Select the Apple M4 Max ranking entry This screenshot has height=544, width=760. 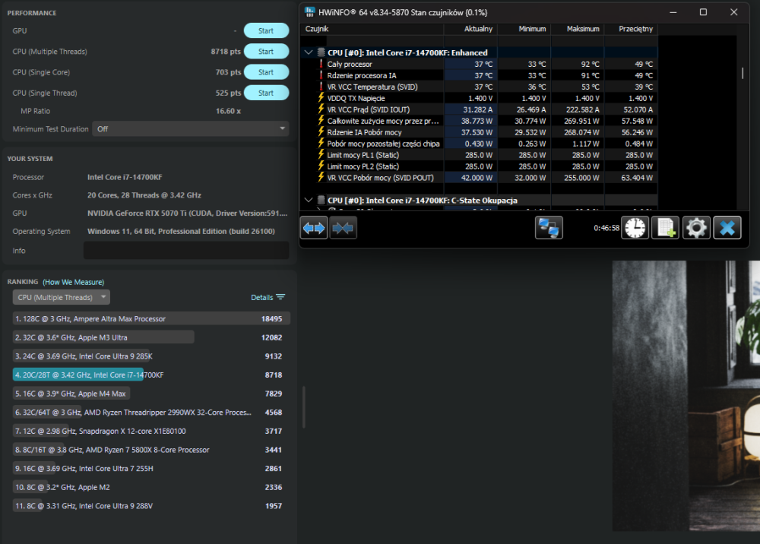151,394
